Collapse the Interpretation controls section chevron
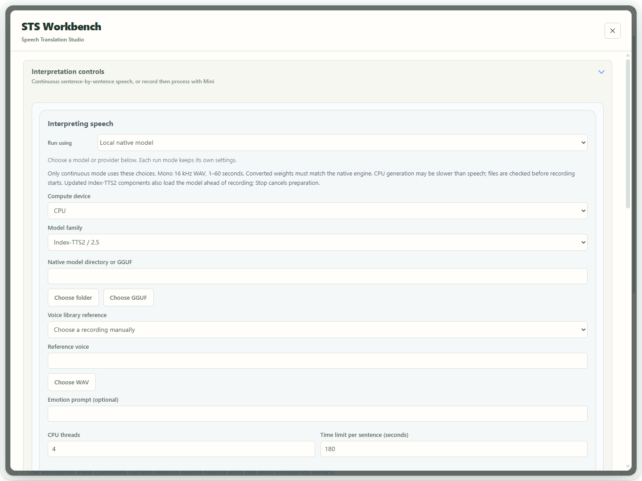Viewport: 642px width, 481px height. [x=601, y=72]
